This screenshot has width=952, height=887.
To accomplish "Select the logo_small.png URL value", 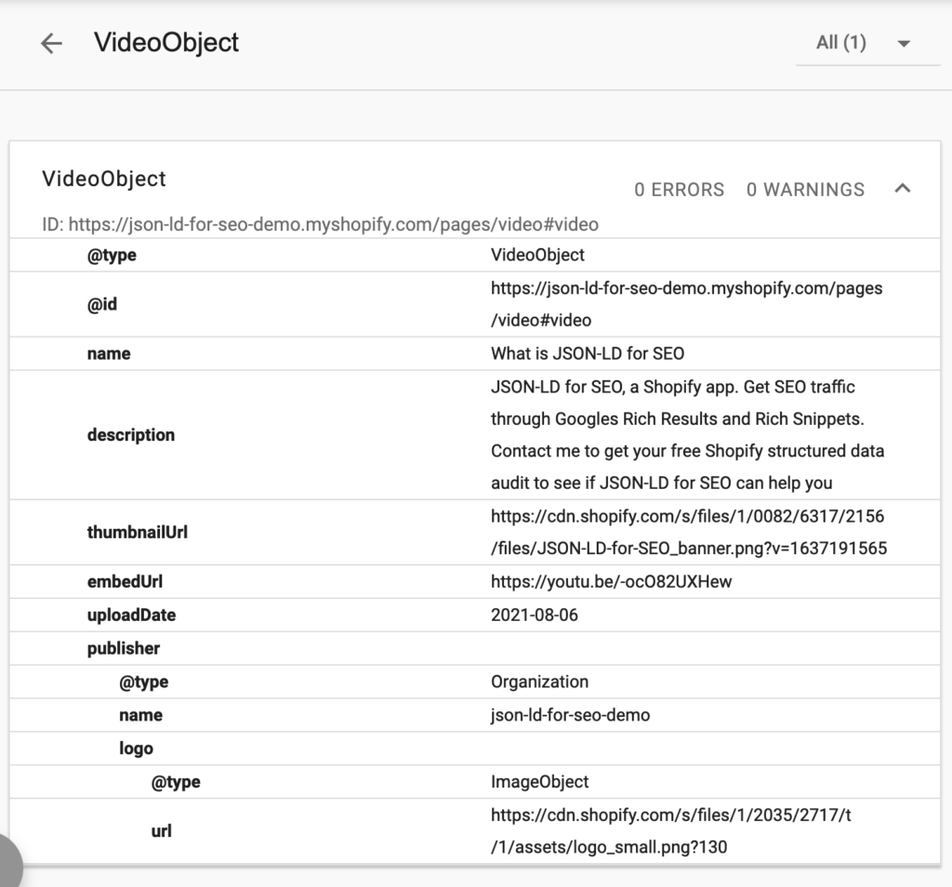I will (671, 831).
